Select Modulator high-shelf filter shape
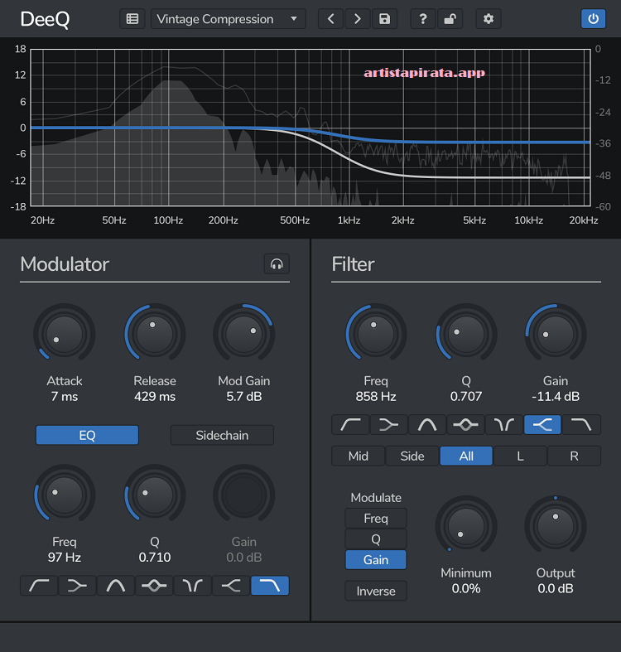 [231, 586]
